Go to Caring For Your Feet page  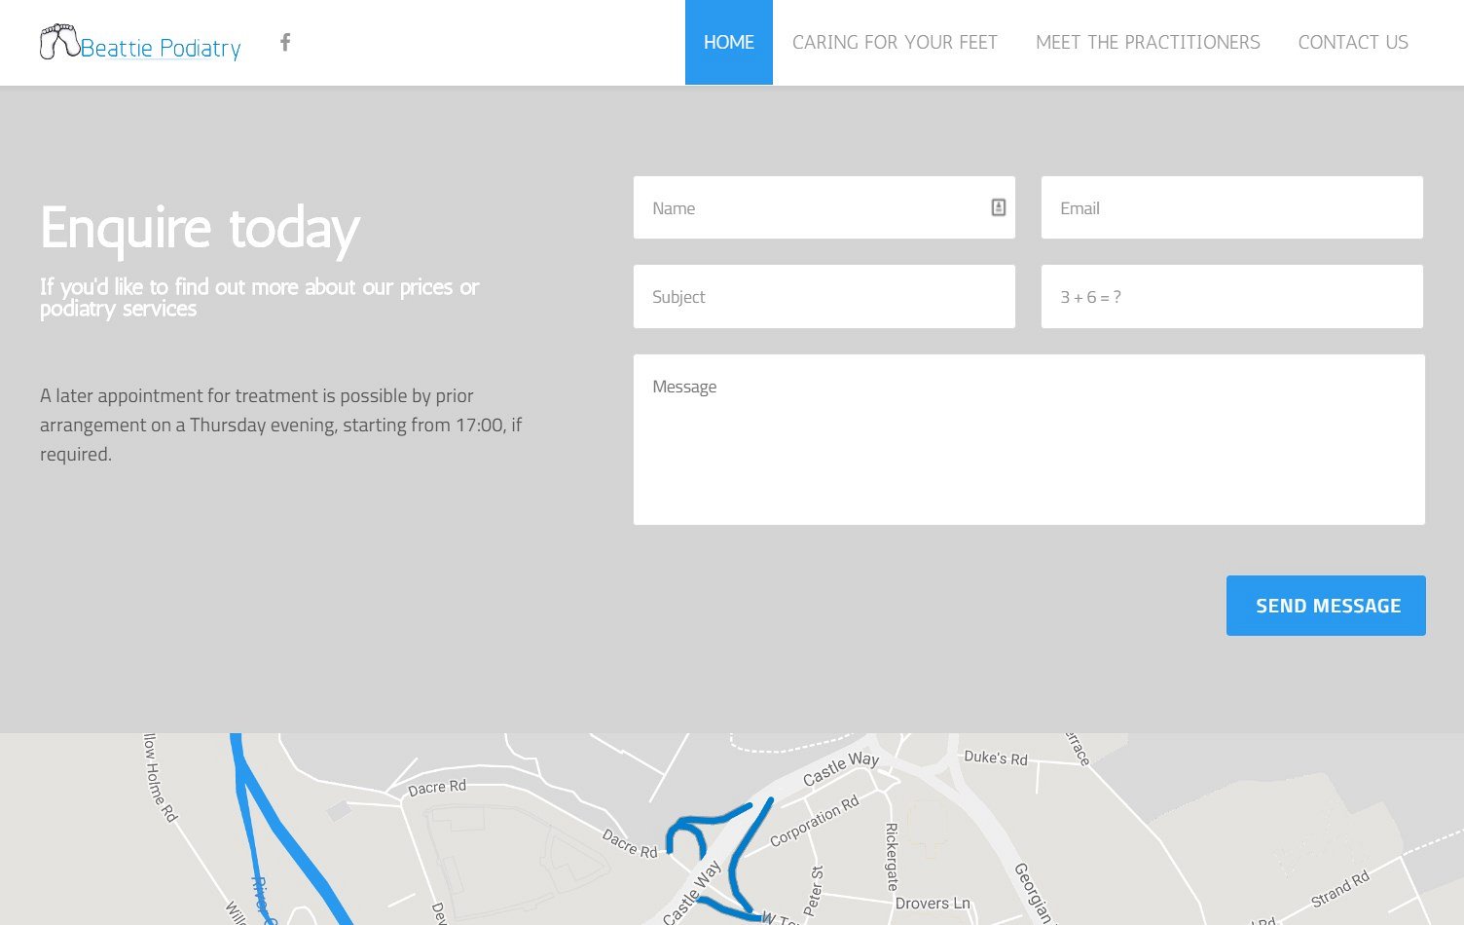(x=895, y=42)
